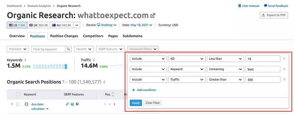The height and width of the screenshot is (114, 294).
Task: Click the search magnifier in keyword filter
Action: click(x=68, y=49)
